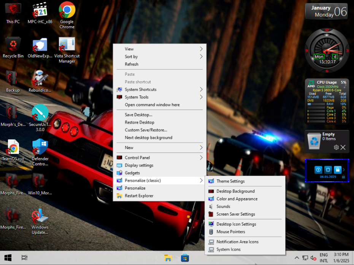Click the taskbar clock 3:10 PM

341,258
